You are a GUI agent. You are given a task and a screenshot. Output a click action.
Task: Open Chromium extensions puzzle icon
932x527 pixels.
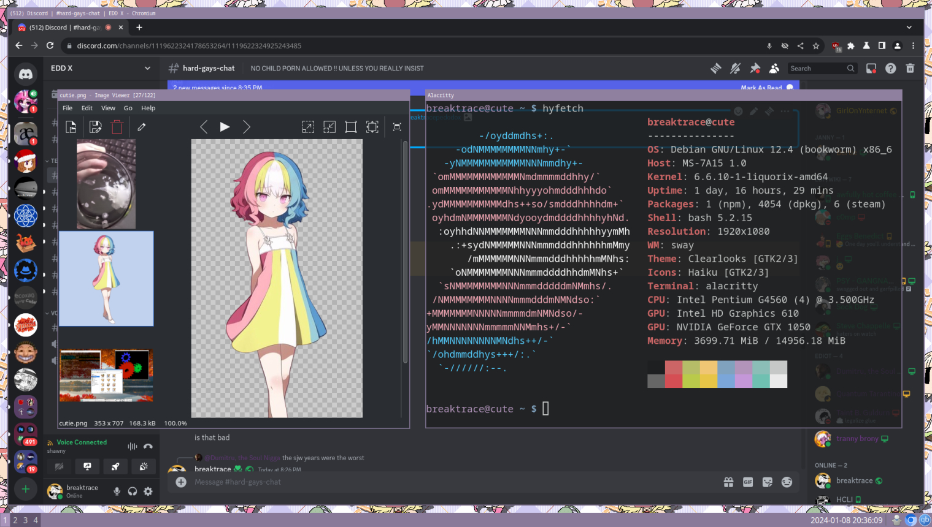point(851,45)
